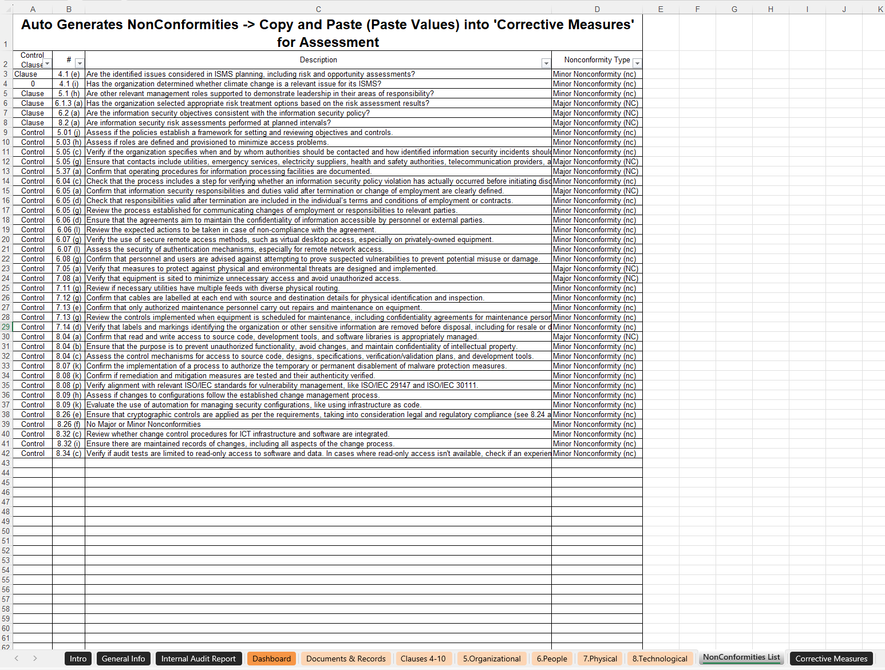Open the Nonconformity Type filter dropdown

point(637,64)
